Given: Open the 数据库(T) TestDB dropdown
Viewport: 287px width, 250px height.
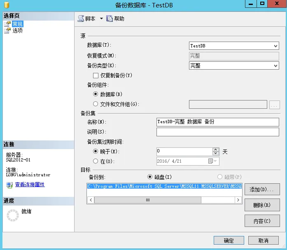Looking at the screenshot, I should (234, 46).
